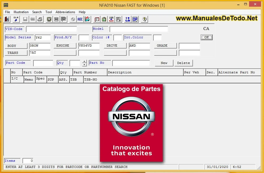Click the GRADE selector button
The image size is (264, 173).
point(165,46)
